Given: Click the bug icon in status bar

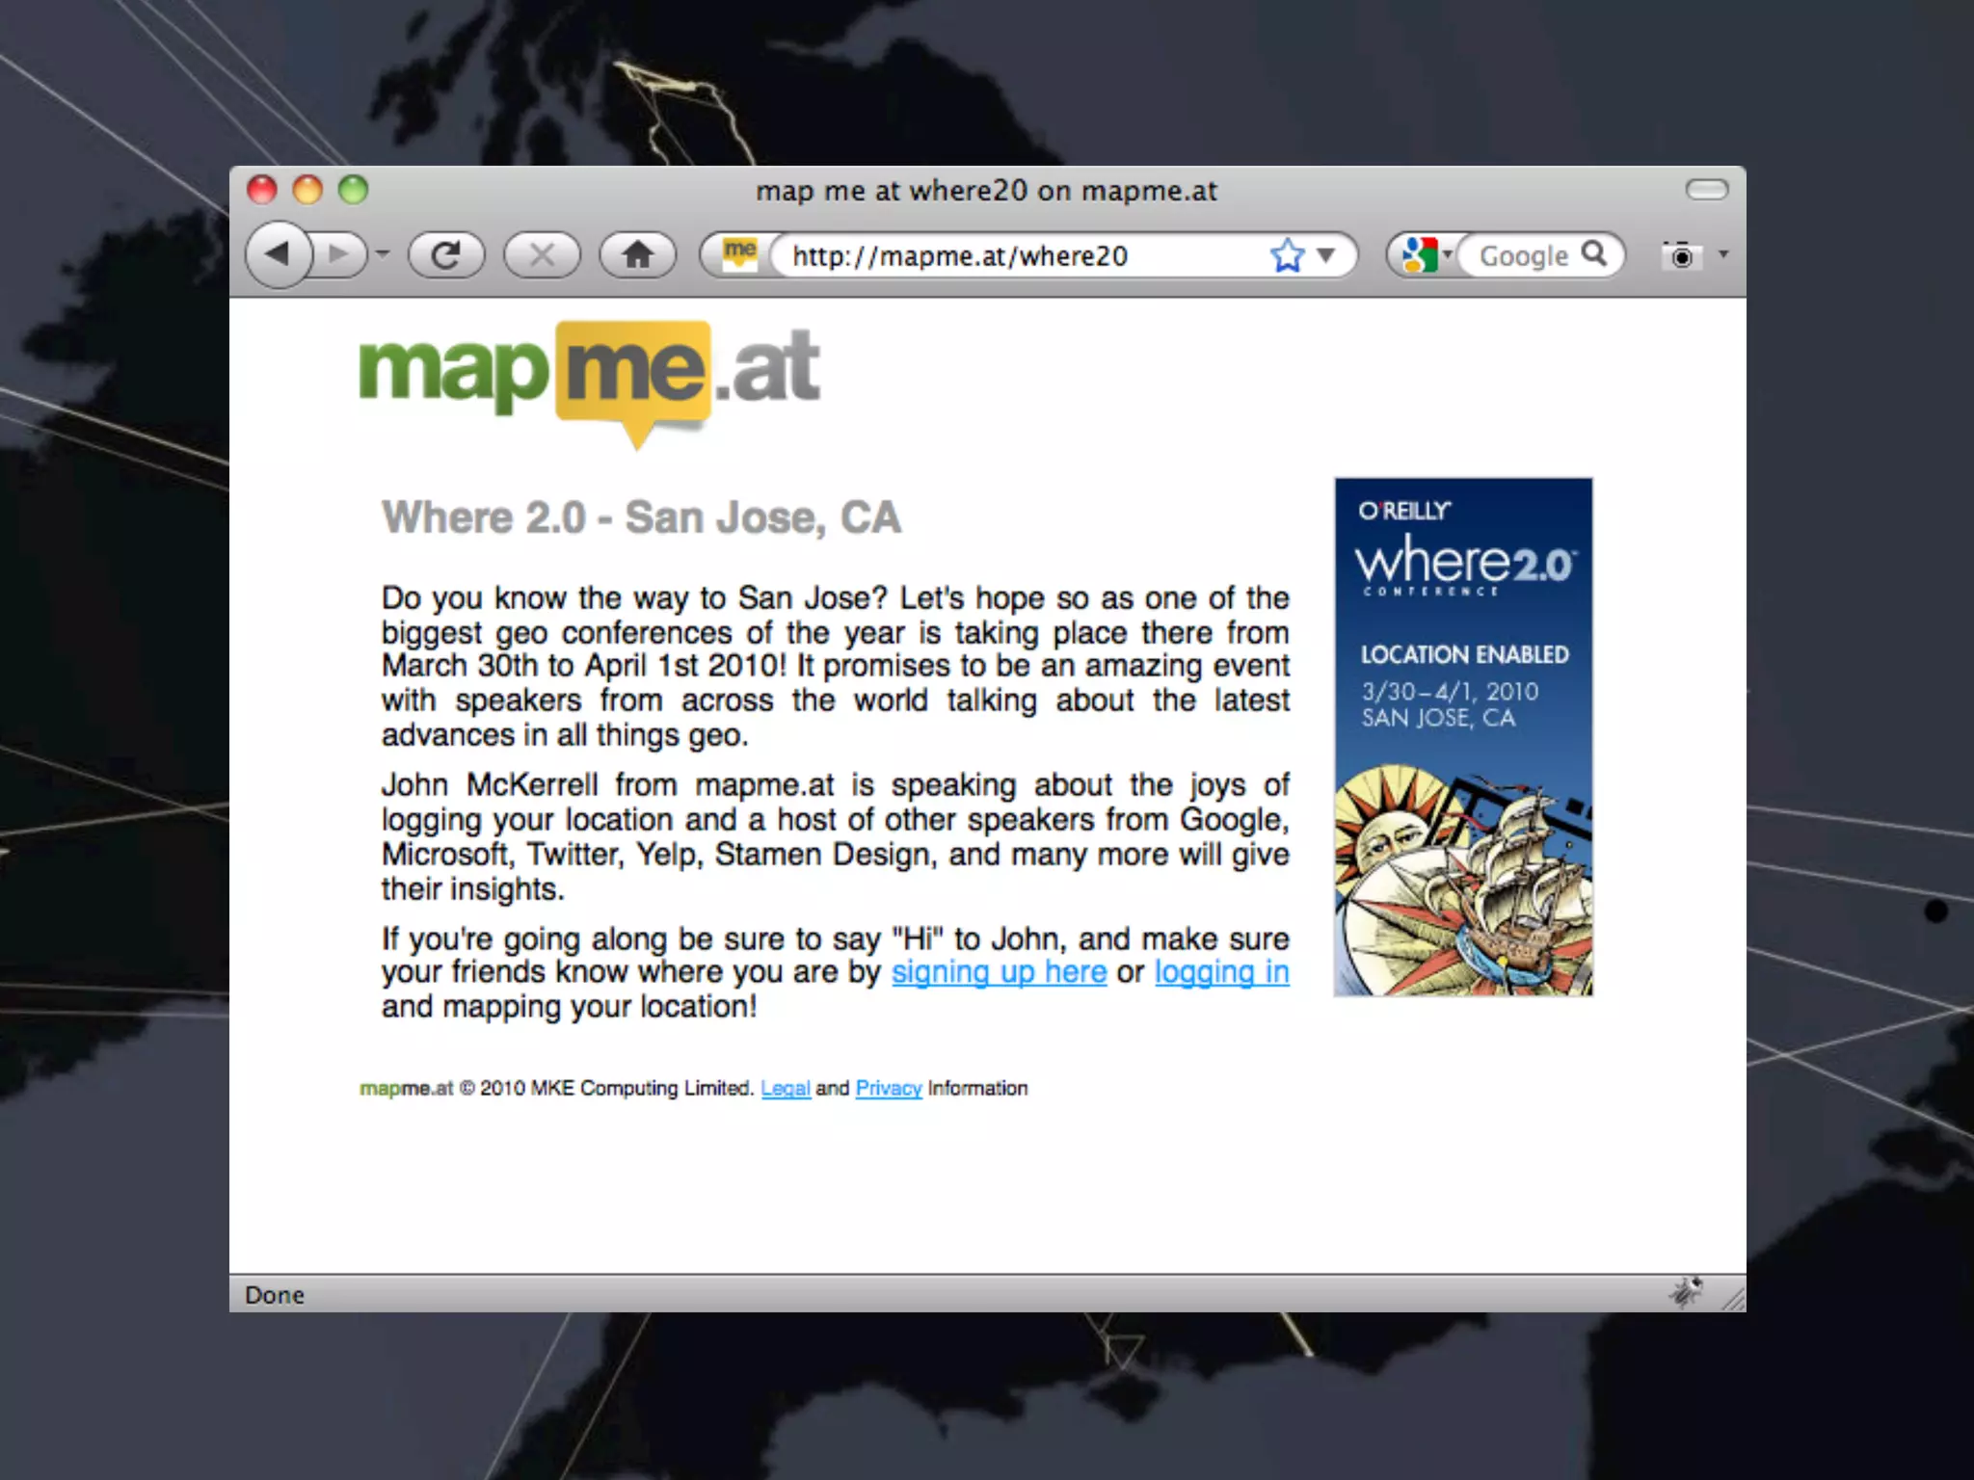Looking at the screenshot, I should [1686, 1292].
